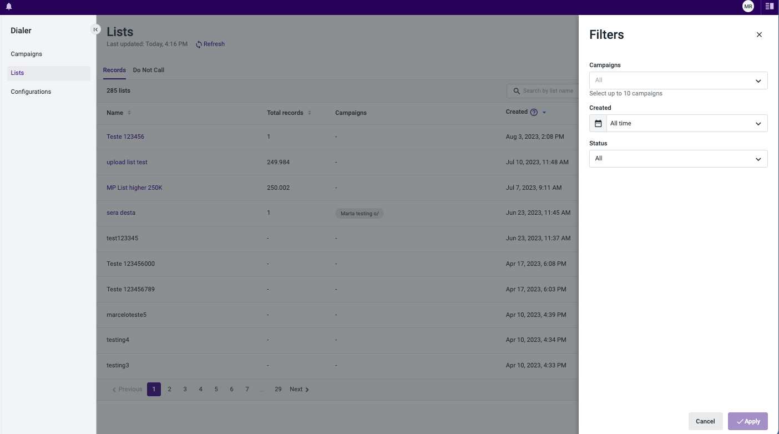This screenshot has height=434, width=779.
Task: Click the testing4 row name
Action: (x=118, y=340)
